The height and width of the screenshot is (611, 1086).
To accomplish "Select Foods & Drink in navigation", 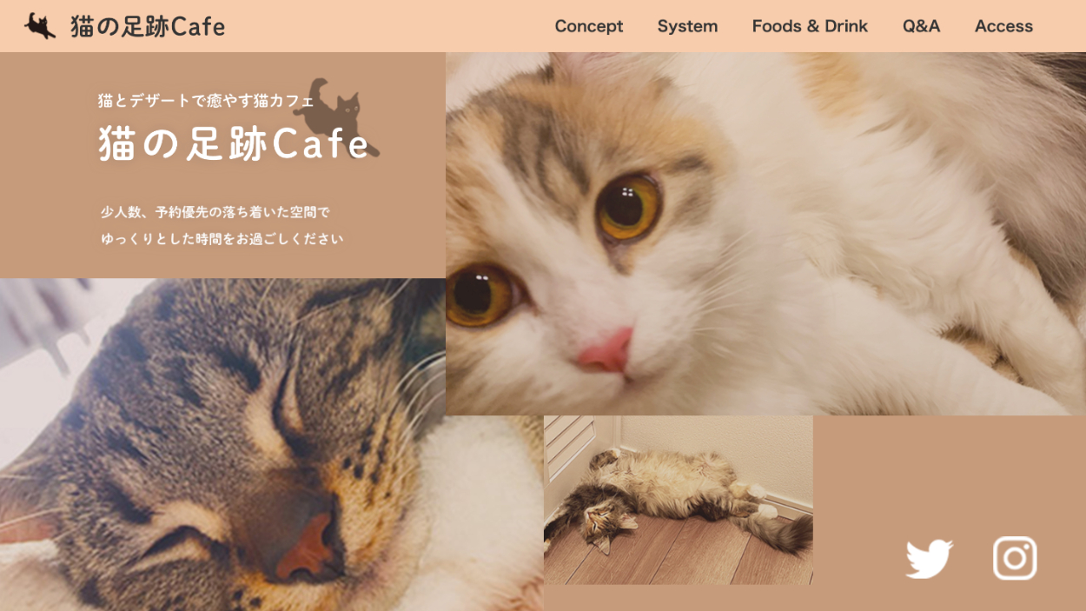I will pos(810,26).
